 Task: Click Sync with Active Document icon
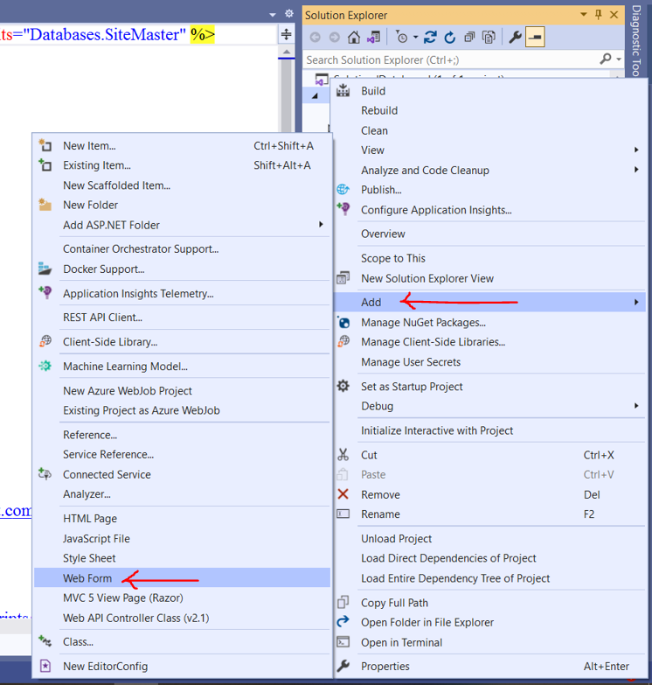click(430, 38)
